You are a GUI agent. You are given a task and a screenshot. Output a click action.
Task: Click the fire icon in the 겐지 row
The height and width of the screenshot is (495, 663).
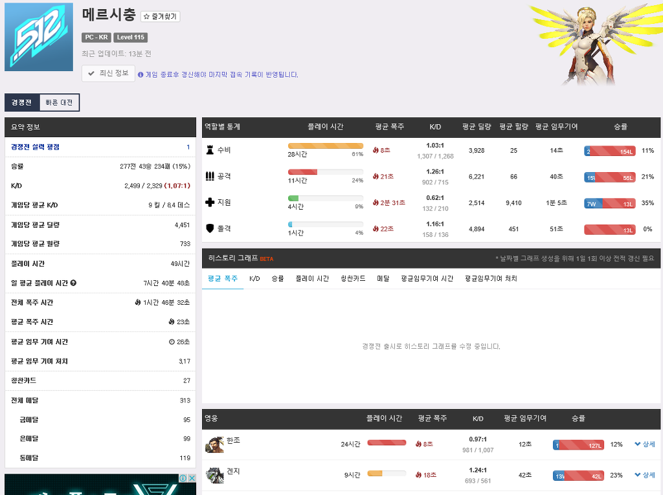(418, 475)
